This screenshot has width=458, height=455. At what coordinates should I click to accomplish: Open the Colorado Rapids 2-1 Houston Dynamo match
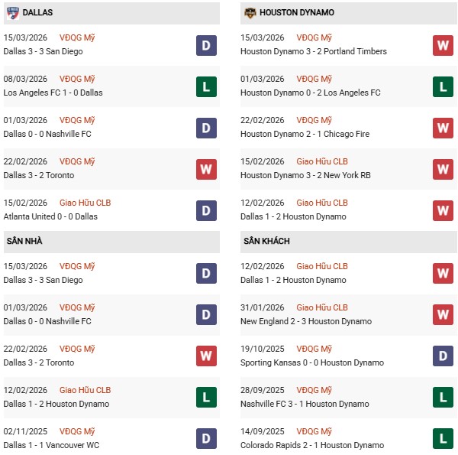311,446
